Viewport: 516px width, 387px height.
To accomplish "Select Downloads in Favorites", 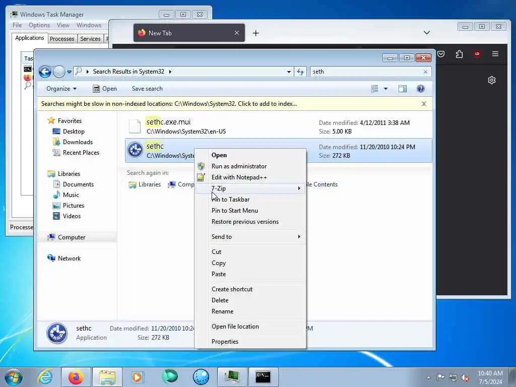I will pos(73,142).
